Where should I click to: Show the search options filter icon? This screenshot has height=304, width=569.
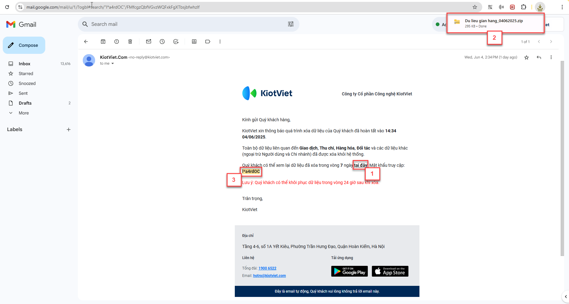point(291,24)
